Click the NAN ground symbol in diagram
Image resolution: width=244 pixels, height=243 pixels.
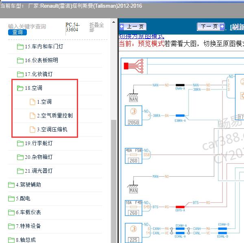coord(133,94)
